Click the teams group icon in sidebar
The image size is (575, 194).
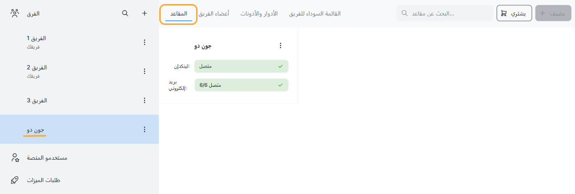[x=15, y=13]
